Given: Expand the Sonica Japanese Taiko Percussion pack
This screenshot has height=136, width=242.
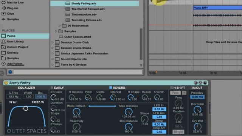Looking at the screenshot, I should [x=53, y=53].
